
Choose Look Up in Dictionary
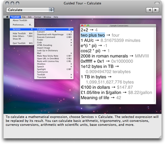[54, 50]
